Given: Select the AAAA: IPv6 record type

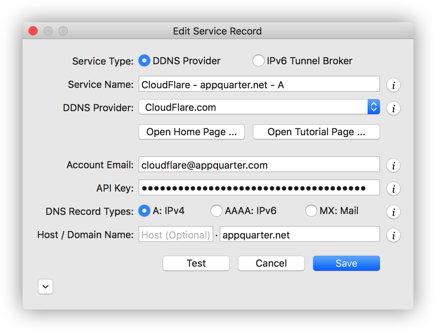Looking at the screenshot, I should click(216, 211).
